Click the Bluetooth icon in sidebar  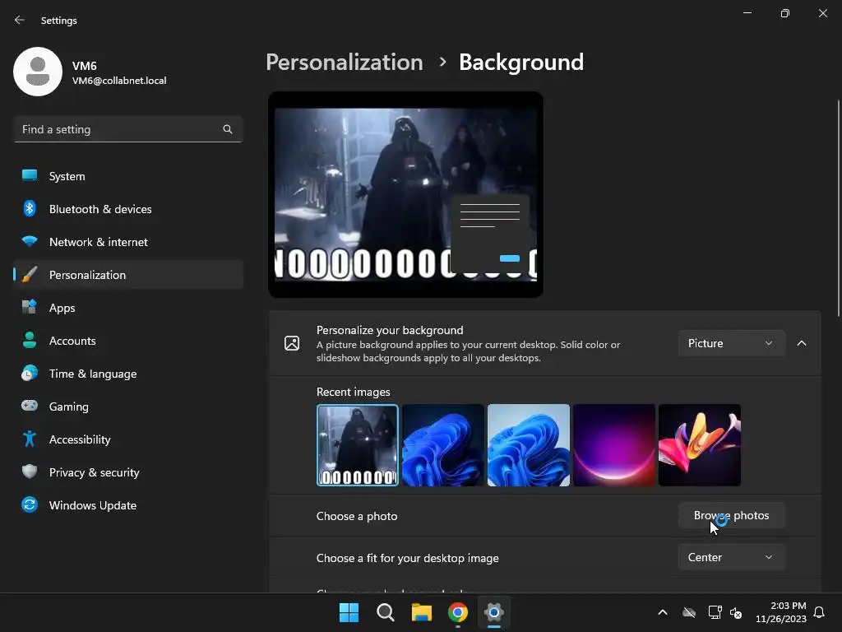(30, 208)
